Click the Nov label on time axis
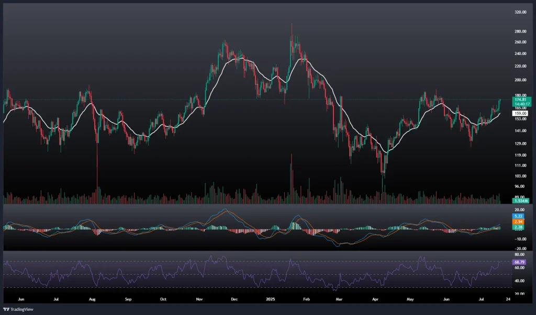This screenshot has width=536, height=315. click(x=199, y=299)
